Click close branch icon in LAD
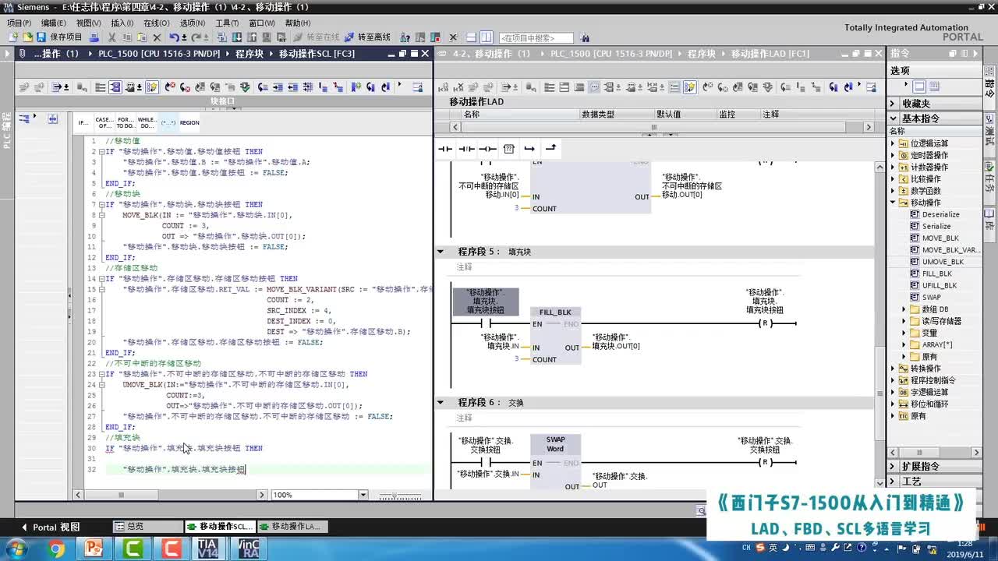 point(550,148)
